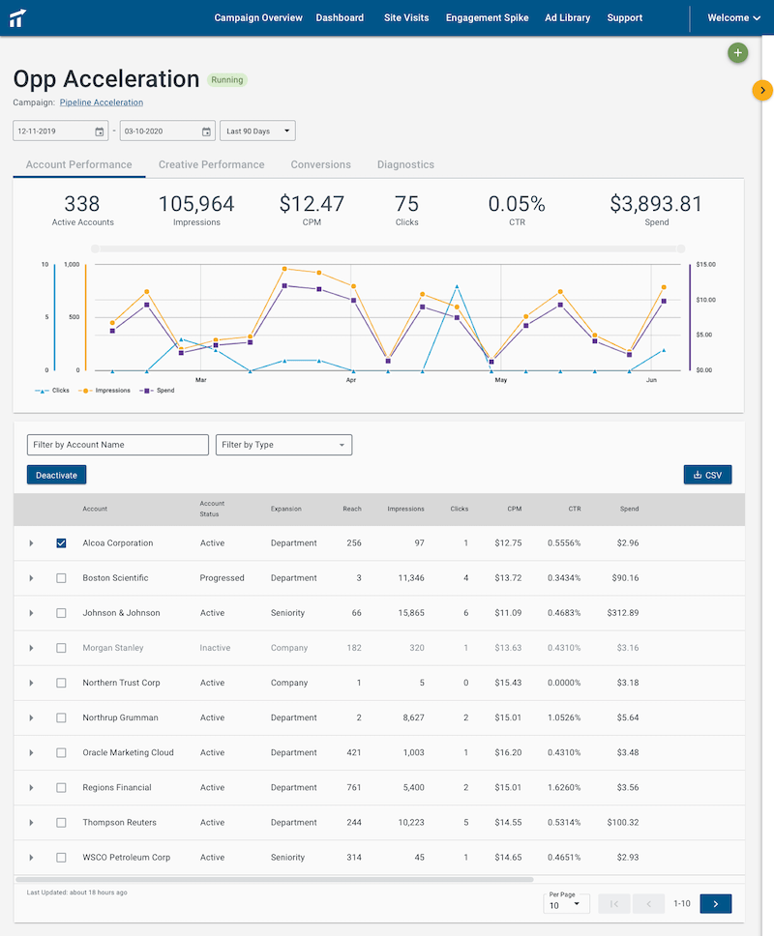Switch to the Conversions tab

320,164
